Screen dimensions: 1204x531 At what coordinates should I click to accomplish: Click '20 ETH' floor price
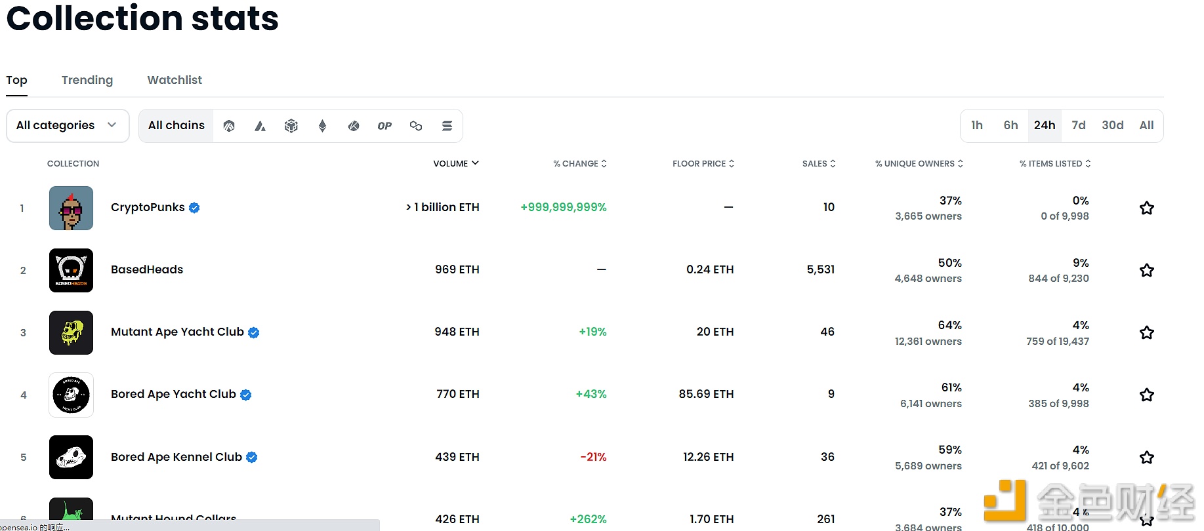715,332
